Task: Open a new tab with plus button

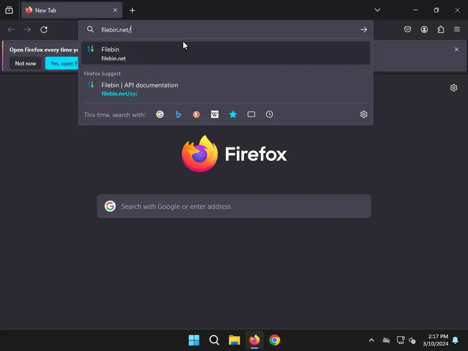Action: click(x=132, y=11)
